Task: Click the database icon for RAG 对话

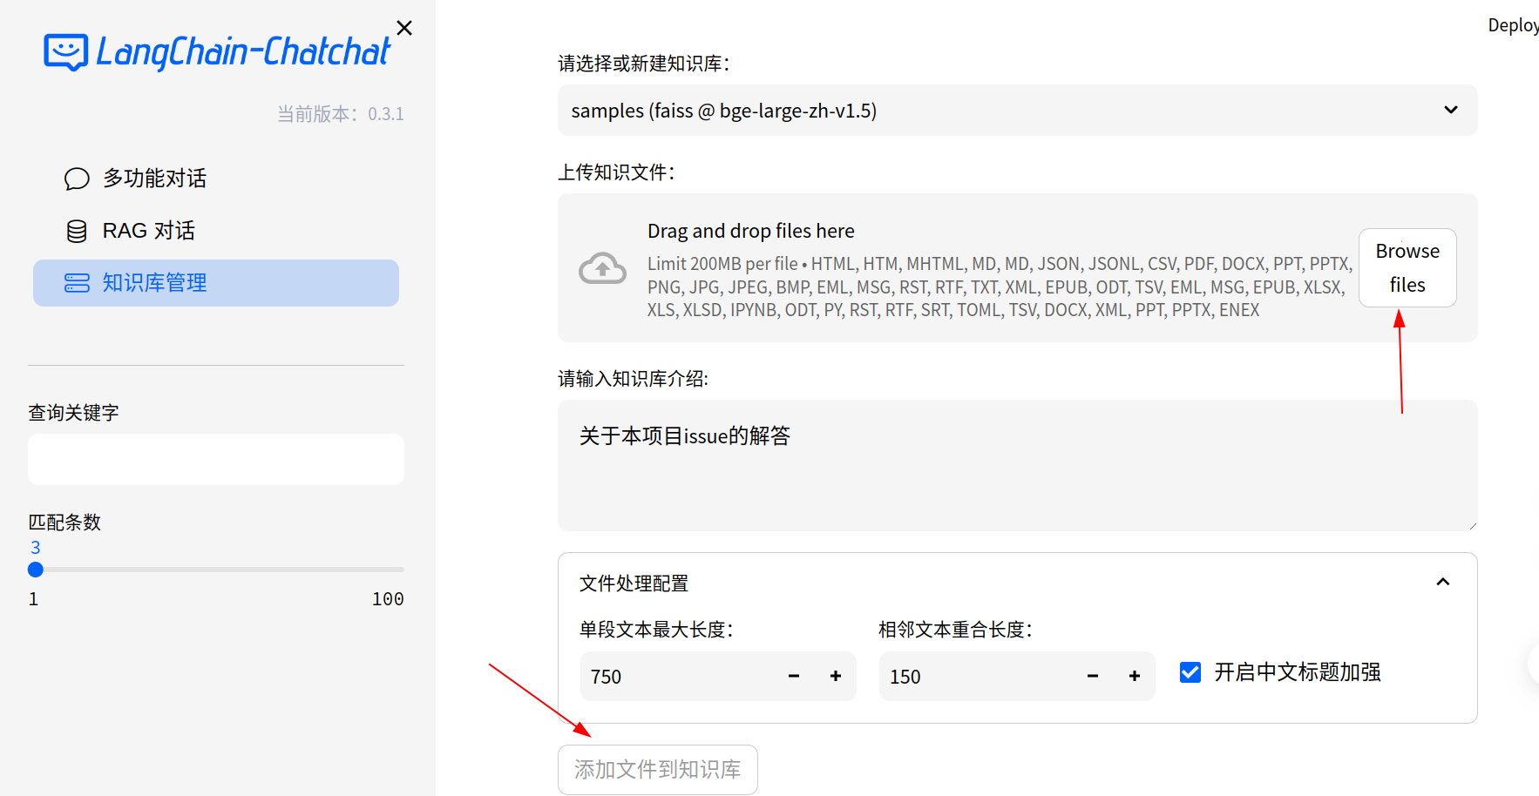Action: pos(77,231)
